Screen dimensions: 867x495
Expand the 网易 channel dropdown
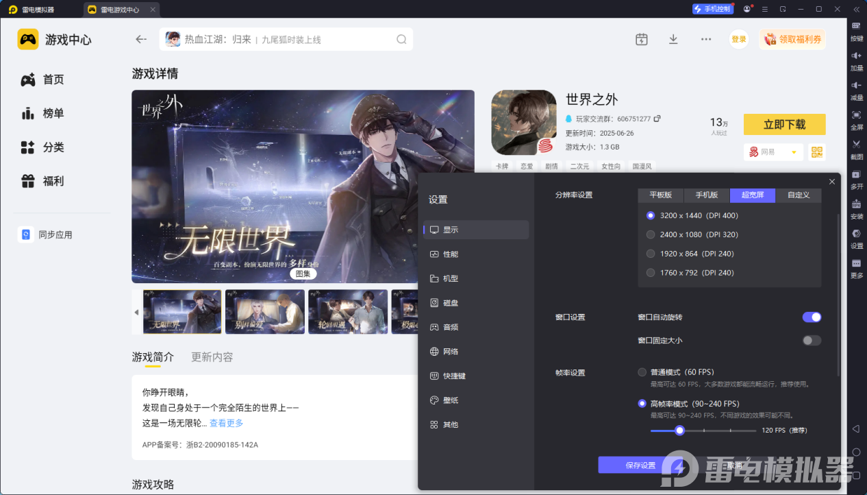pos(773,152)
